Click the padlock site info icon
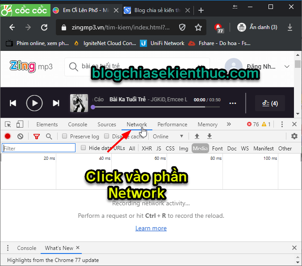Screen dimensions: 302x266 63,28
